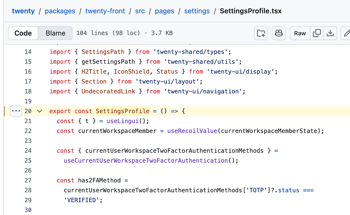This screenshot has width=350, height=215.
Task: Switch to the Code view tab
Action: (x=23, y=33)
